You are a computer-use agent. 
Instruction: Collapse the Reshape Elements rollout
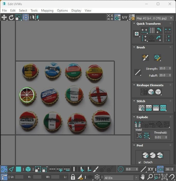click(x=134, y=85)
